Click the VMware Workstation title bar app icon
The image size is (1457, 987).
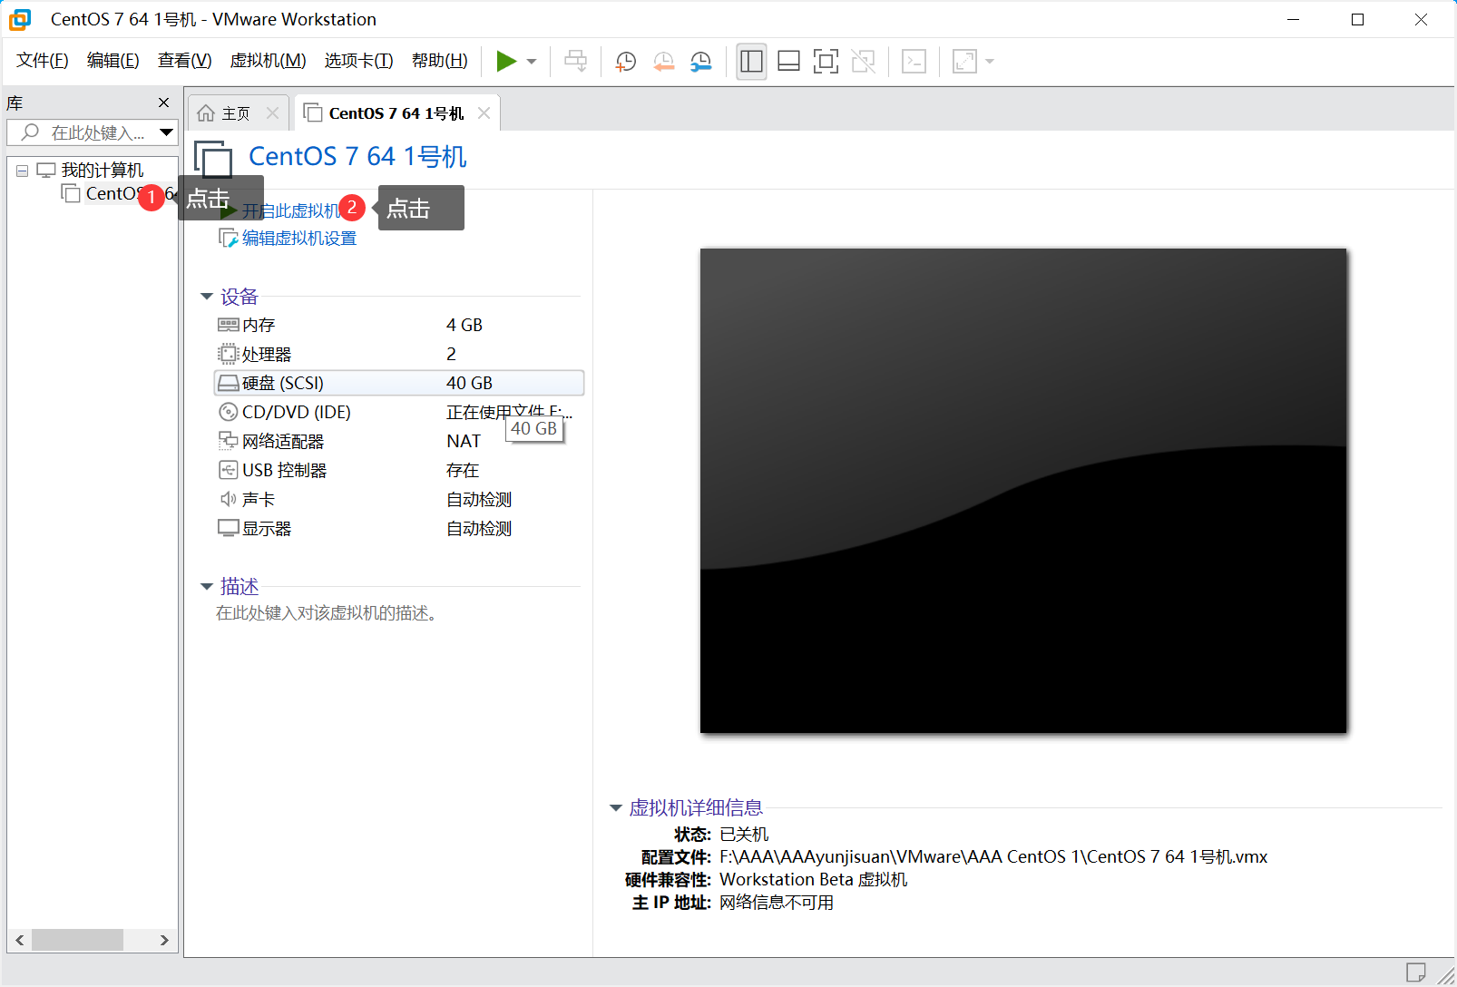pyautogui.click(x=20, y=19)
